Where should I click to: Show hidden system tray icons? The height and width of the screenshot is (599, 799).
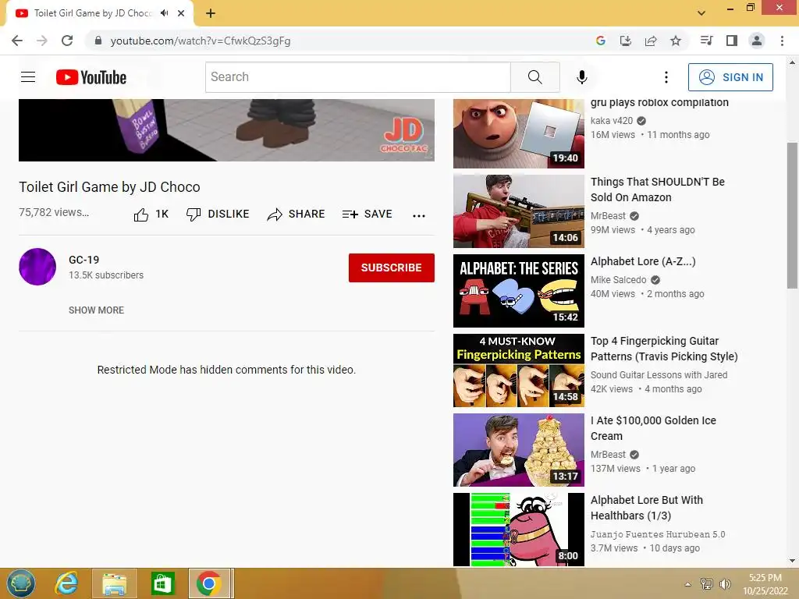(688, 583)
